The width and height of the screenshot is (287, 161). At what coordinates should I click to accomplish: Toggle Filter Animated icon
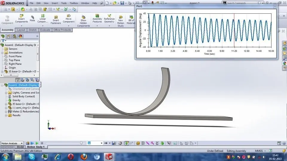click(x=22, y=80)
